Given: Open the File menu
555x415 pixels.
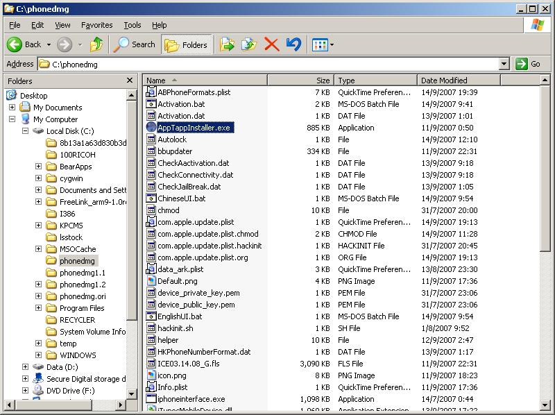Looking at the screenshot, I should (15, 25).
